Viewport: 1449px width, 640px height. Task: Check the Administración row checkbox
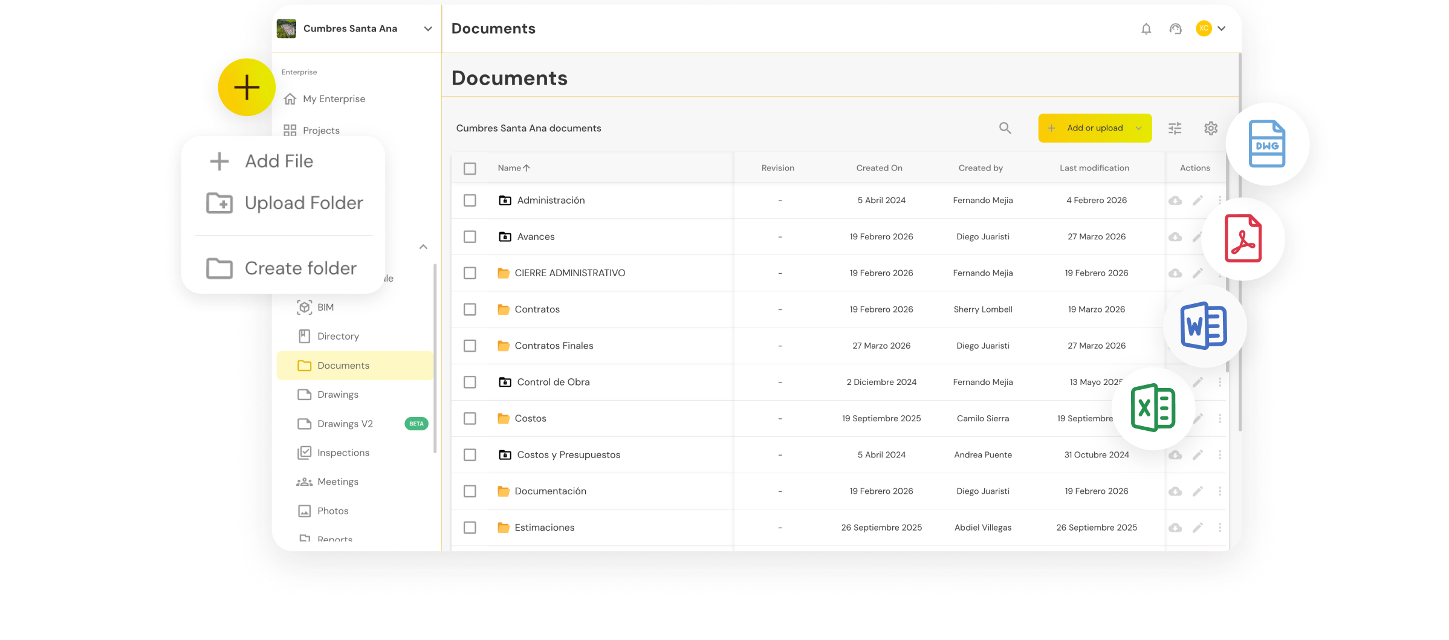(470, 201)
